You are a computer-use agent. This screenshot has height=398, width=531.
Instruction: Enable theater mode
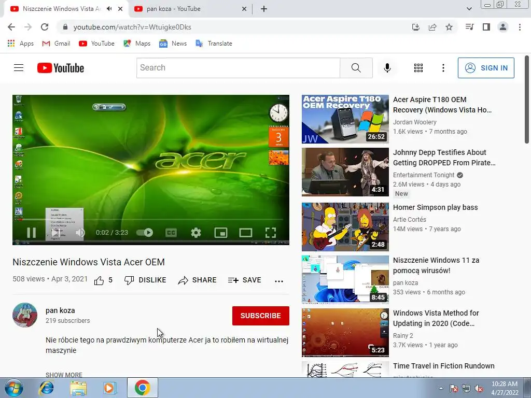245,233
